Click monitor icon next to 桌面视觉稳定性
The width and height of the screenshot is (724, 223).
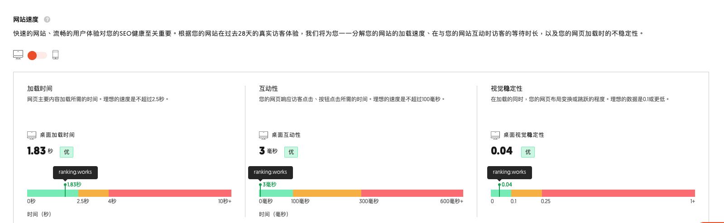pyautogui.click(x=495, y=135)
